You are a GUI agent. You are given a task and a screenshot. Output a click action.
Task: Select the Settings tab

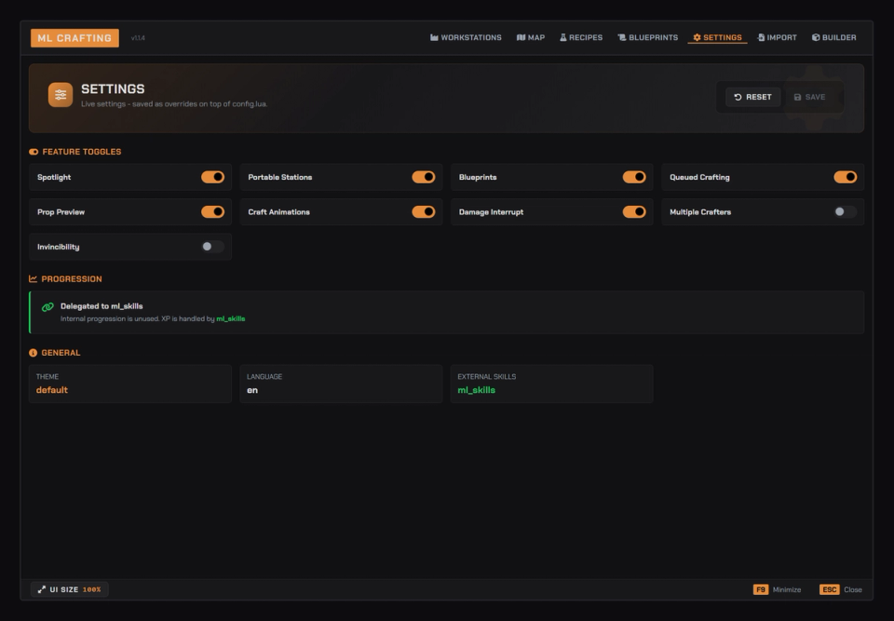tap(717, 37)
